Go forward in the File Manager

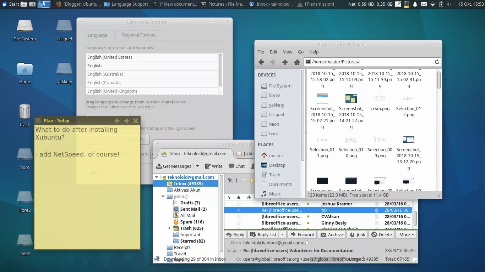273,62
